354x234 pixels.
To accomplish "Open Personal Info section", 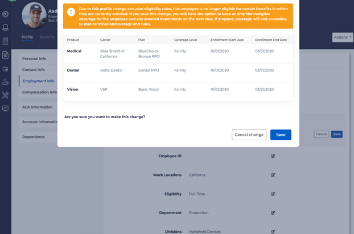I will click(x=34, y=58).
